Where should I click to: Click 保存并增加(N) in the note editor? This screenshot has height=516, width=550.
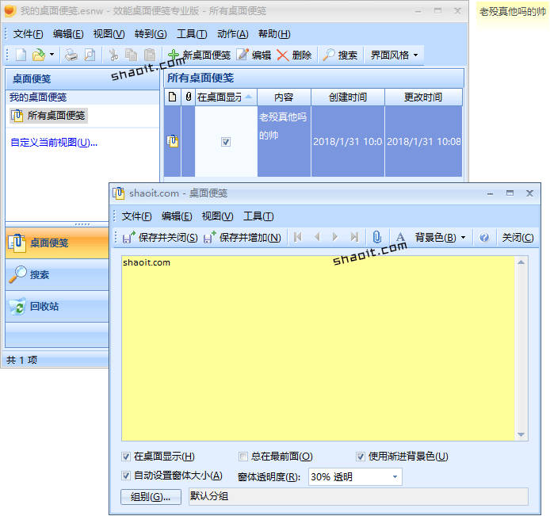coord(243,238)
